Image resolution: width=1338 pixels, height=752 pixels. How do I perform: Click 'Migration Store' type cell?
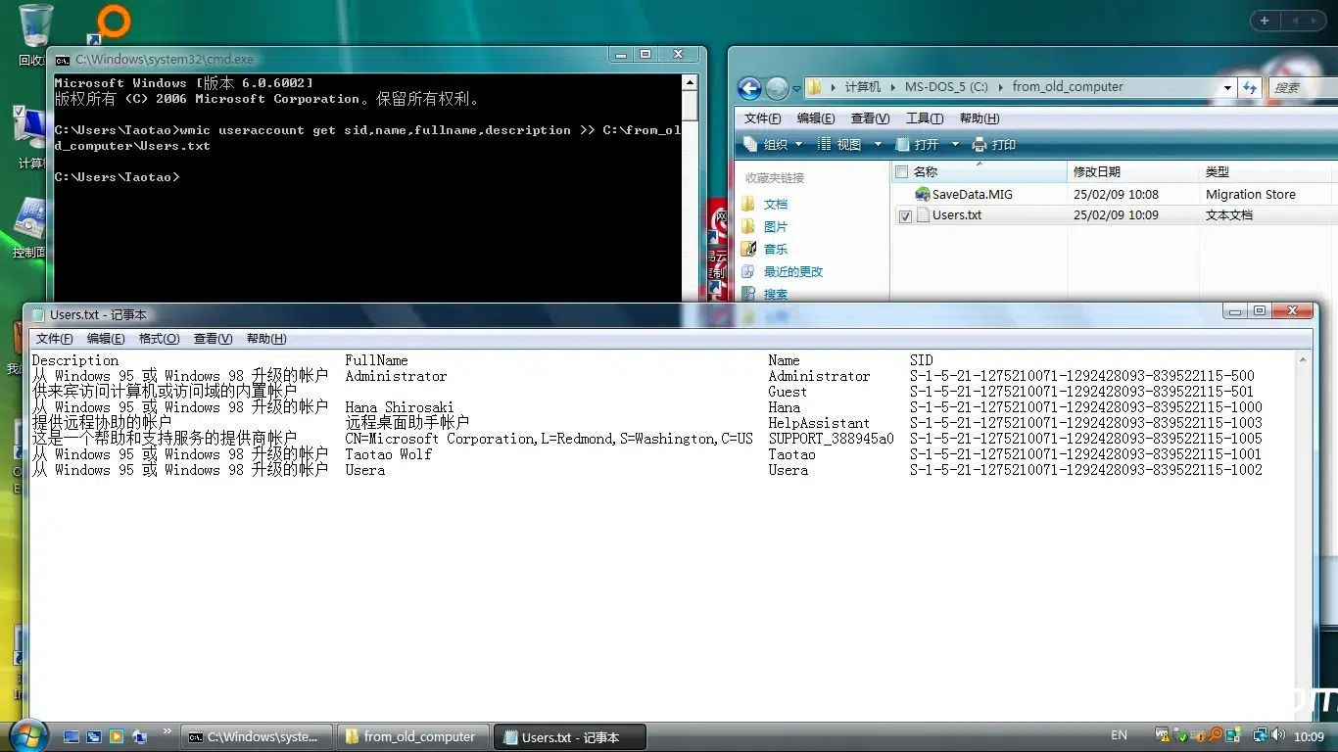(x=1250, y=195)
